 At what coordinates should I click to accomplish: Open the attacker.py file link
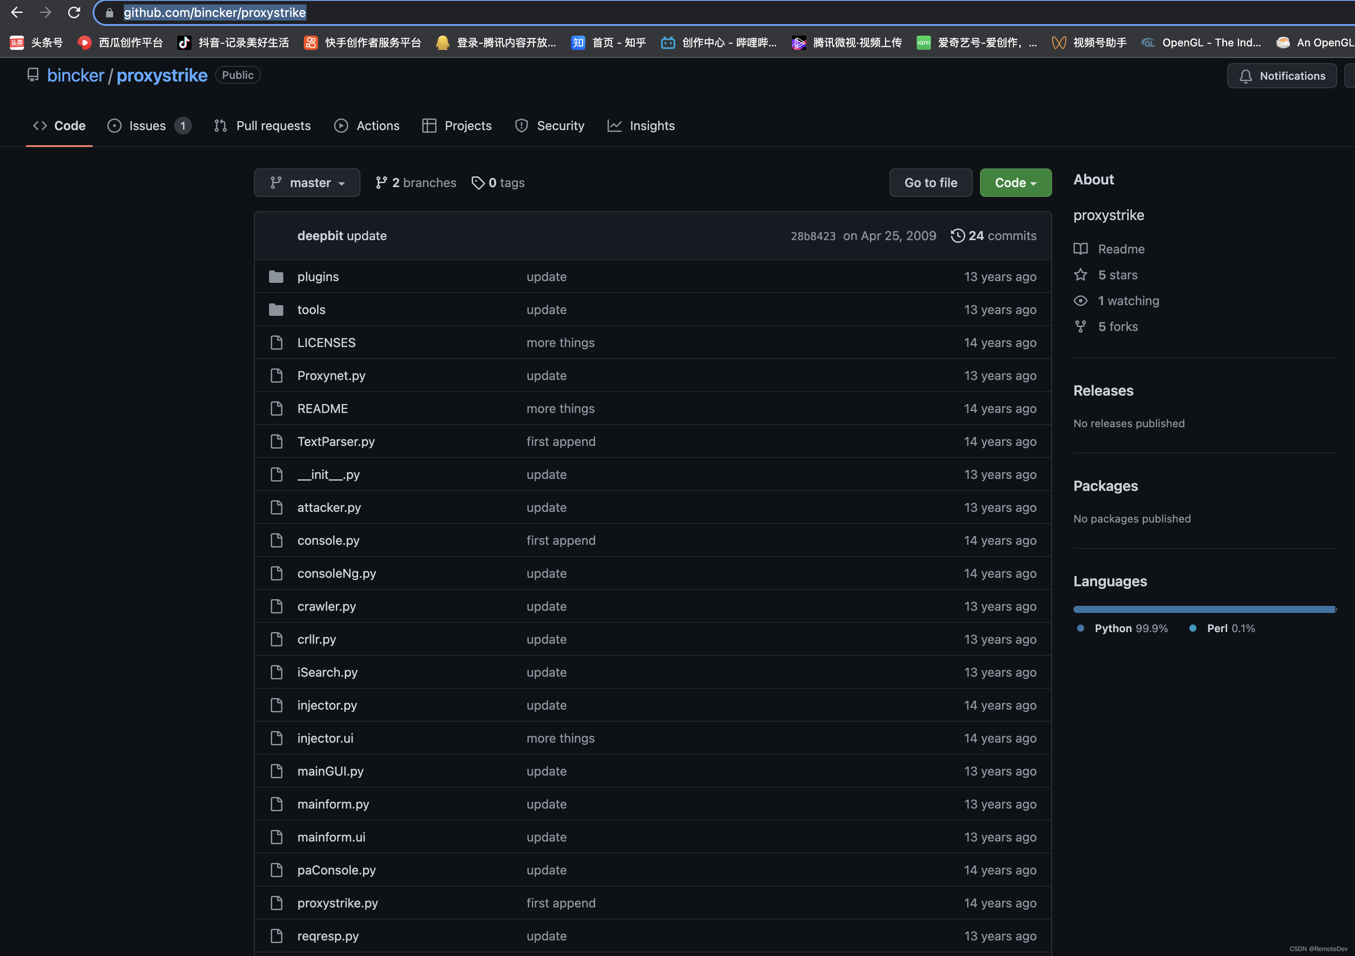tap(329, 507)
